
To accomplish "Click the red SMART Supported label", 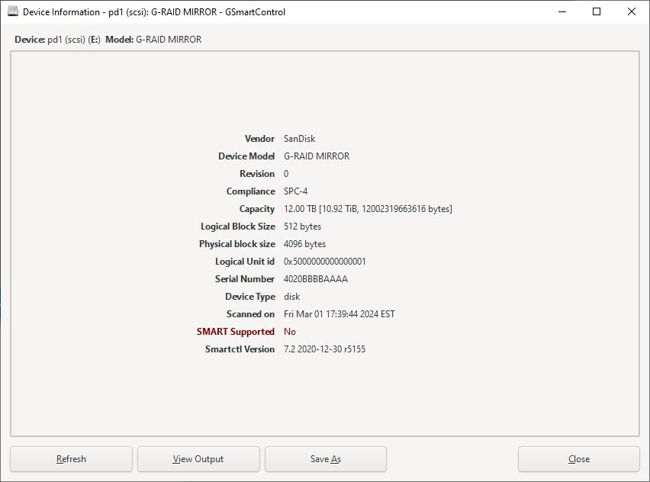I will point(236,332).
